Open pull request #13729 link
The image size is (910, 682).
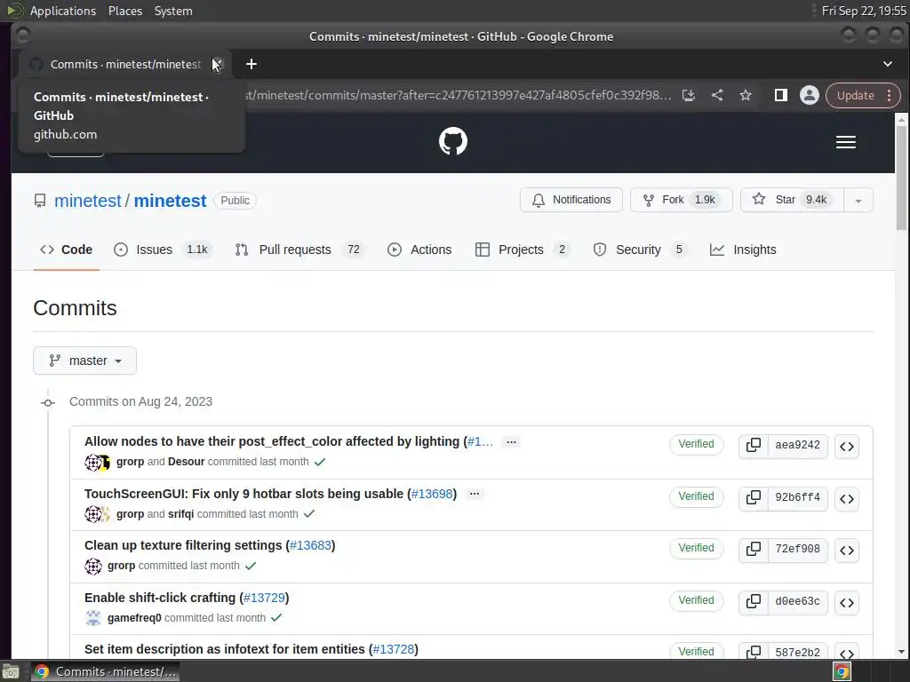(x=264, y=598)
